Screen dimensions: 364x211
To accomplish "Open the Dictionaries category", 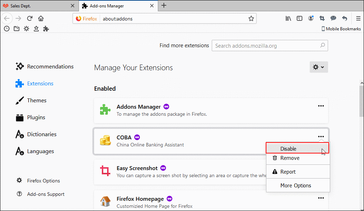I will (36, 134).
